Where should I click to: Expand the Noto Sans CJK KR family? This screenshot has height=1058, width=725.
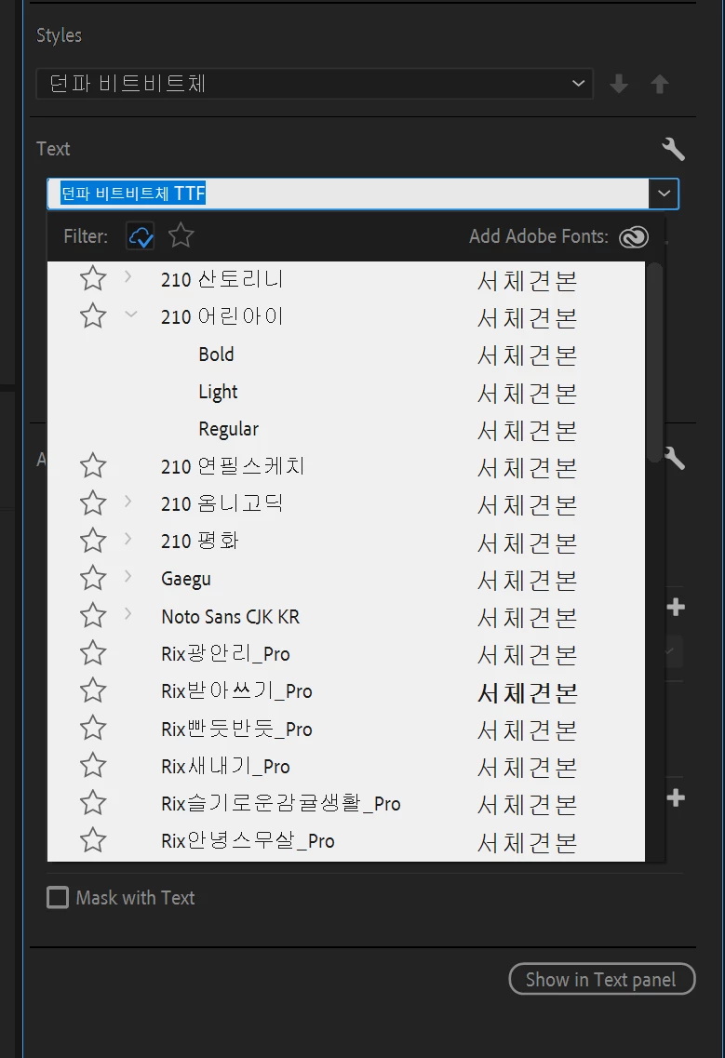click(128, 613)
